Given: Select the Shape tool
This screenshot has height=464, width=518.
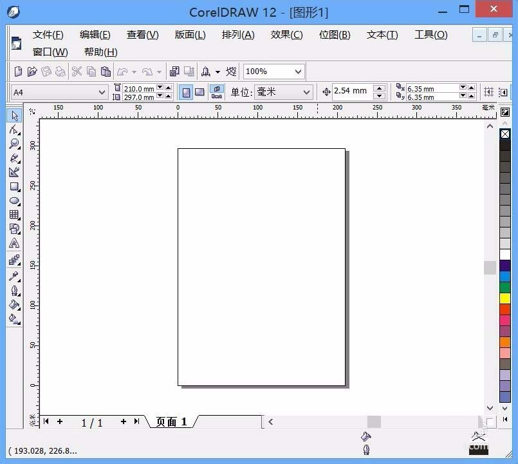Looking at the screenshot, I should (x=14, y=130).
